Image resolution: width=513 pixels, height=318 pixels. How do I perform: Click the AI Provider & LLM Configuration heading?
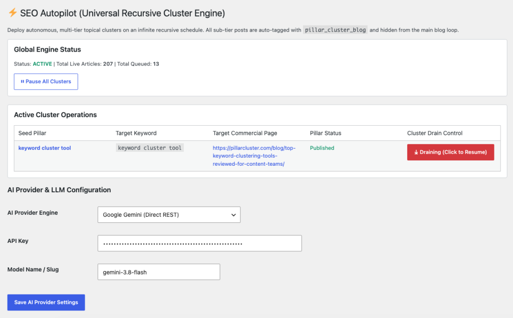point(59,190)
